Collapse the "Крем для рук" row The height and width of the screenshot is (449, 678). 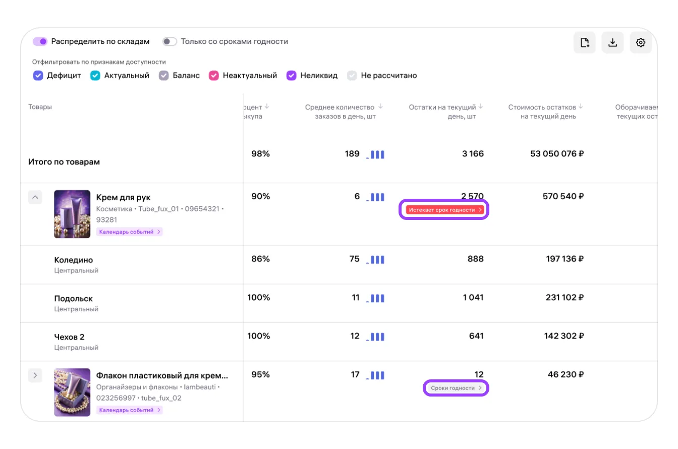click(x=35, y=197)
